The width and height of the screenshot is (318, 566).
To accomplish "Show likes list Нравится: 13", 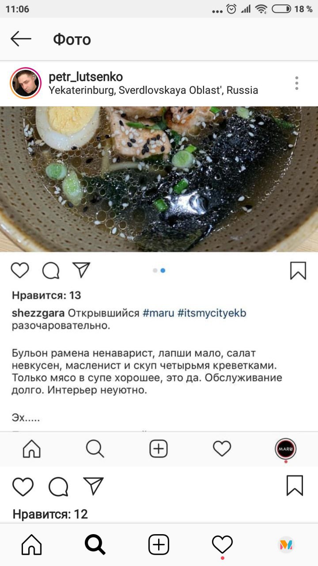I will point(46,295).
